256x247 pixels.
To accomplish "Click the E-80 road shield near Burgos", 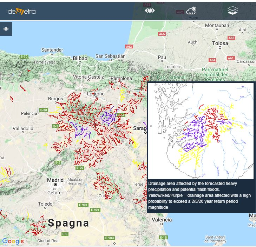I will click(44, 110).
